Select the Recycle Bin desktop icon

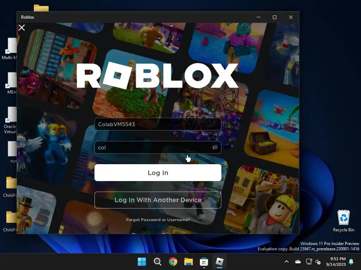coord(343,221)
